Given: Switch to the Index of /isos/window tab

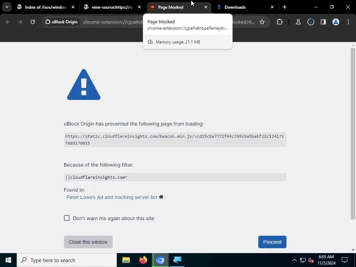Looking at the screenshot, I should (x=46, y=7).
